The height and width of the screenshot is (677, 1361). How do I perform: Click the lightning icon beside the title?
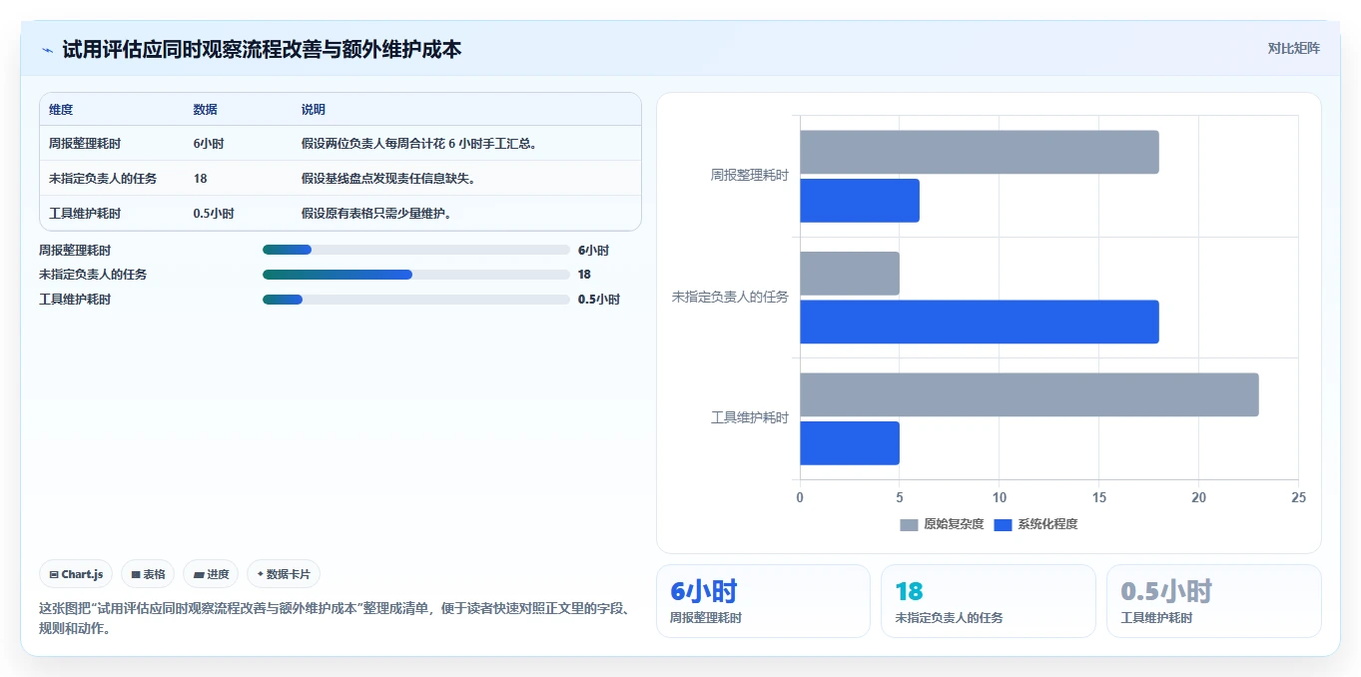coord(47,50)
